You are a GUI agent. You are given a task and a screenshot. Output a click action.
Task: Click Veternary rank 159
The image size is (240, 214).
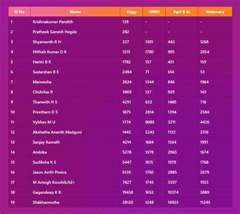(x=203, y=62)
